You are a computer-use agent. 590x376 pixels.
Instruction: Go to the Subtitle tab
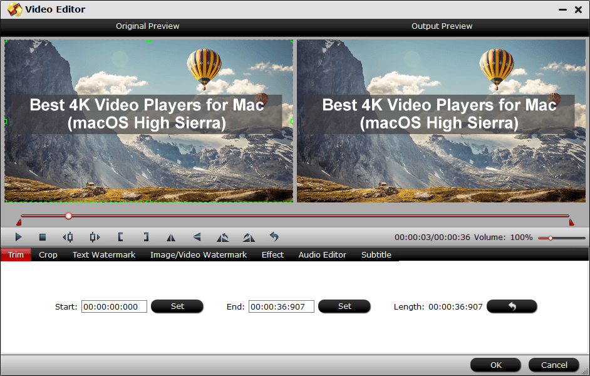[x=376, y=255]
